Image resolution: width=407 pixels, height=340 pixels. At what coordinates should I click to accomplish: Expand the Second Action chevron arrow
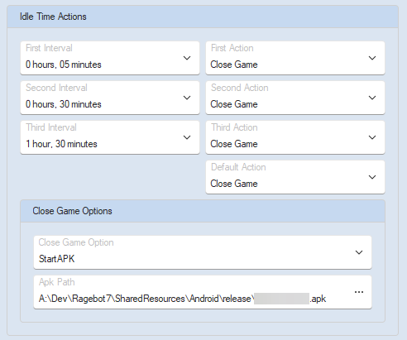[372, 98]
